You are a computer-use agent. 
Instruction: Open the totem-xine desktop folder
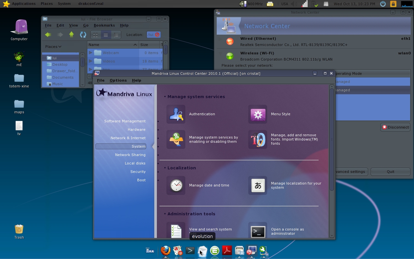[x=19, y=81]
